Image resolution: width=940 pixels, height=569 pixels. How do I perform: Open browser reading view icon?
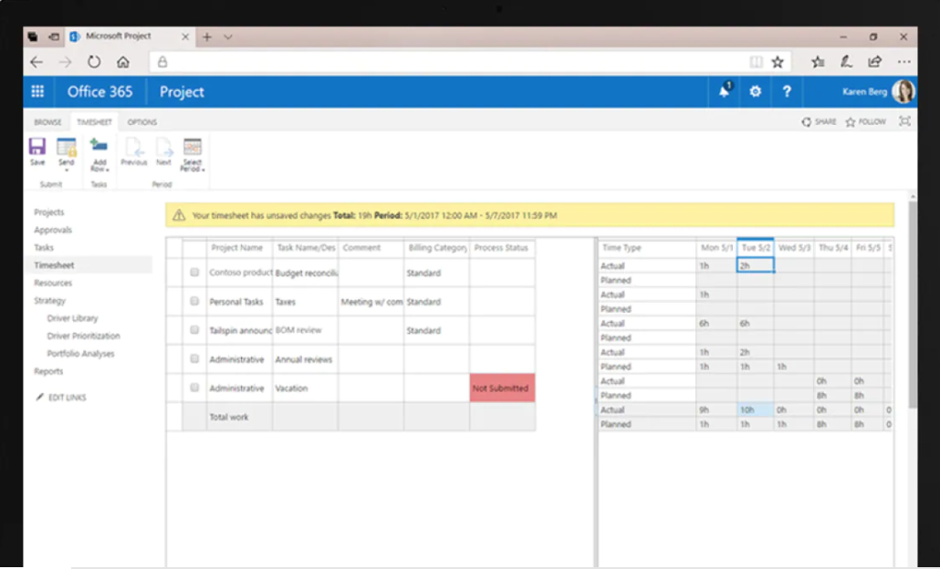756,62
